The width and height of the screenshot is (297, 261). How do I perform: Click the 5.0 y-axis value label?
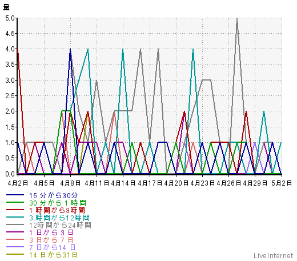[x=10, y=18]
